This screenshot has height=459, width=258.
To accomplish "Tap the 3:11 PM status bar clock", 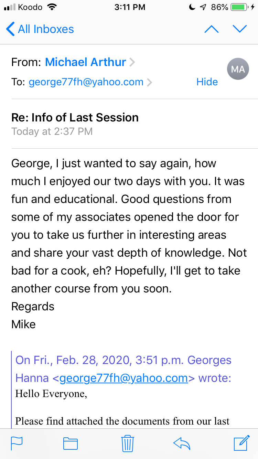I will [x=129, y=7].
